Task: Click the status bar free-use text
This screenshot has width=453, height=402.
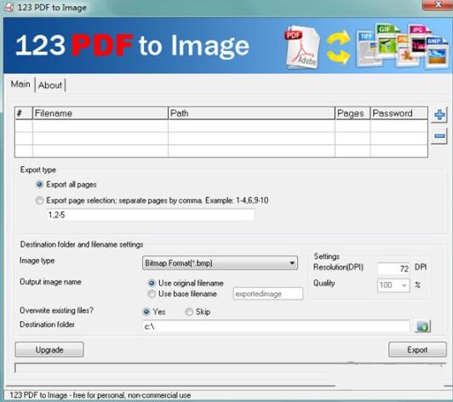Action: click(x=100, y=395)
